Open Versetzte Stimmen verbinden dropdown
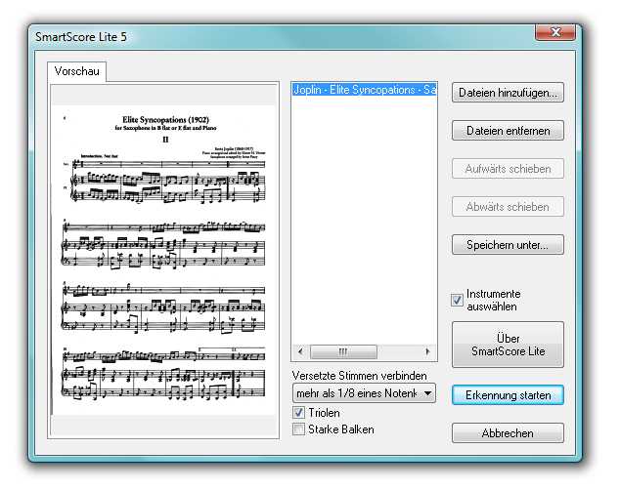This screenshot has height=490, width=620. tap(364, 393)
